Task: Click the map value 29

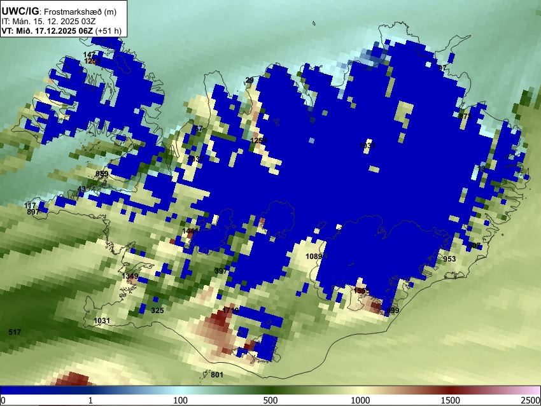Action: click(249, 80)
